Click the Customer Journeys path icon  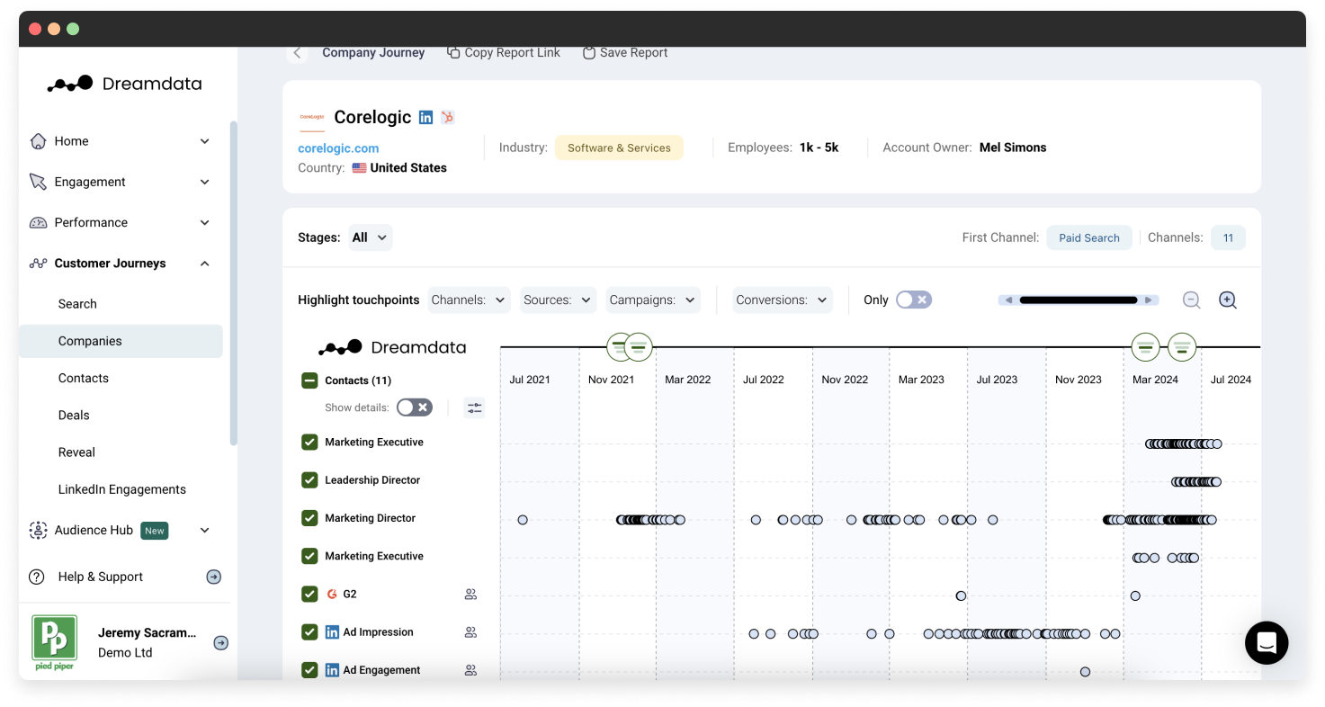coord(38,264)
